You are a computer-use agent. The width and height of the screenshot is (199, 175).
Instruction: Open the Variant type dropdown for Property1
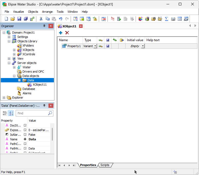(x=95, y=46)
